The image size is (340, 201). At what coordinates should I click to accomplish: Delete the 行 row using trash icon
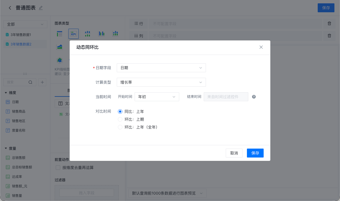[329, 24]
